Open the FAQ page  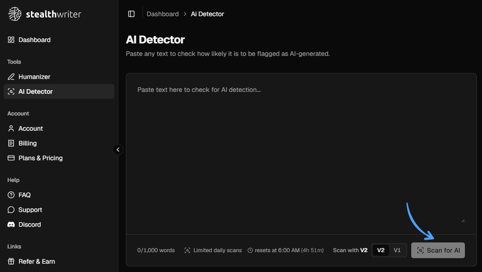[59, 195]
